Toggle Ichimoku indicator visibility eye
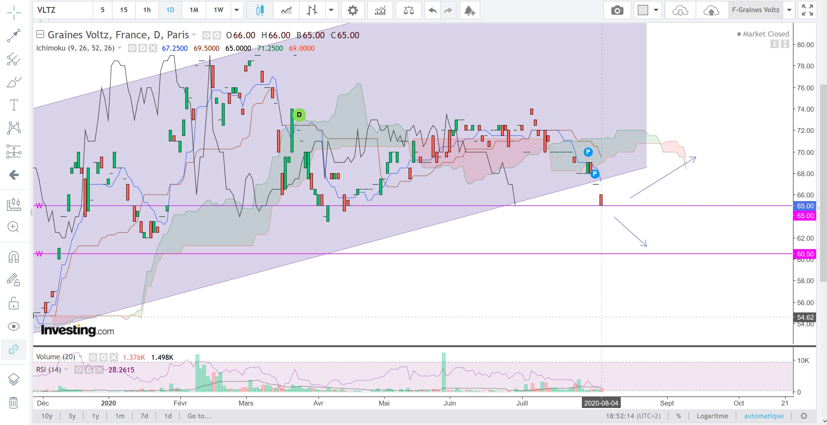827x425 pixels. (132, 48)
